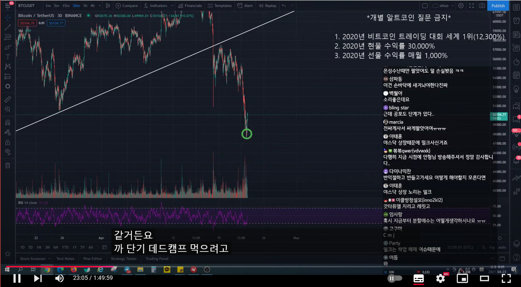The width and height of the screenshot is (521, 287).
Task: Open the Stock Screener tab
Action: point(33,259)
